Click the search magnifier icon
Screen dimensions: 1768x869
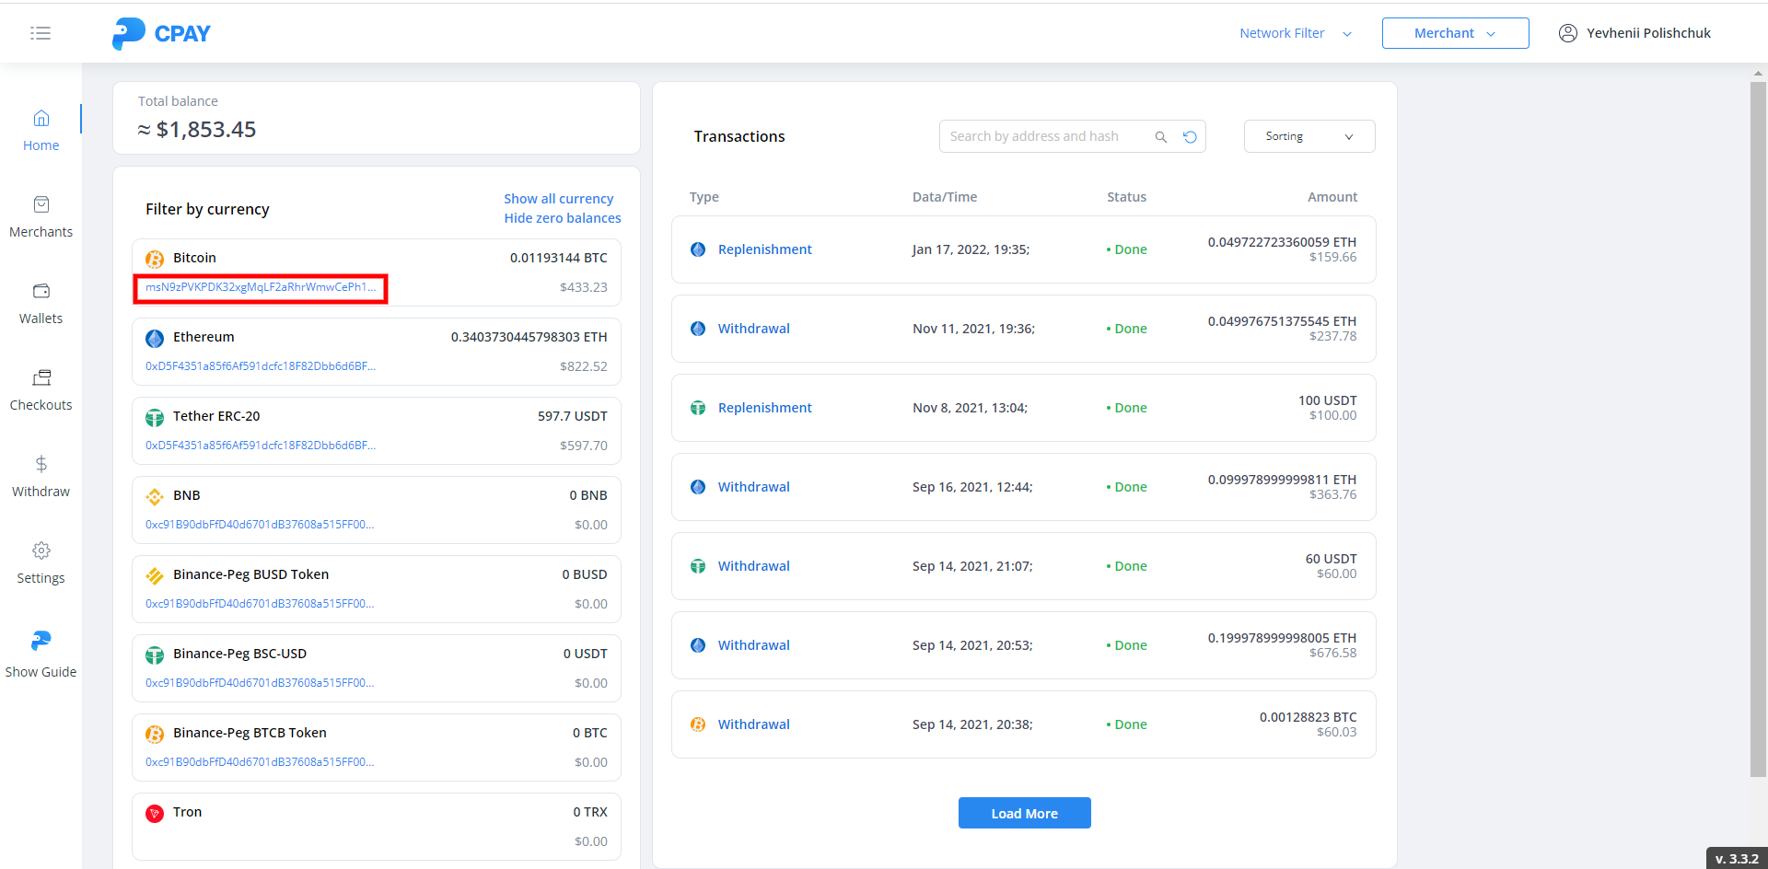(1160, 137)
